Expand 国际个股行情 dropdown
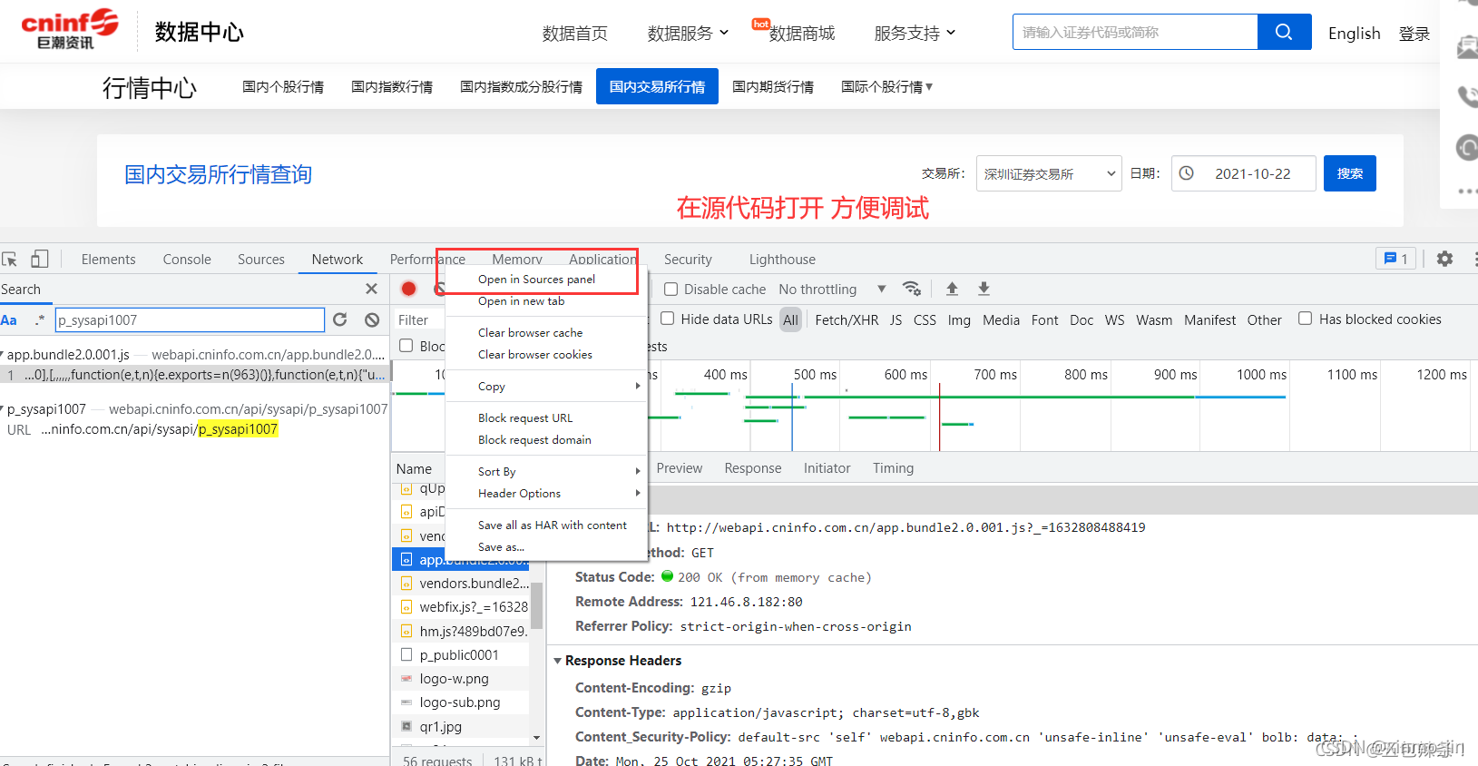This screenshot has width=1478, height=766. click(886, 86)
